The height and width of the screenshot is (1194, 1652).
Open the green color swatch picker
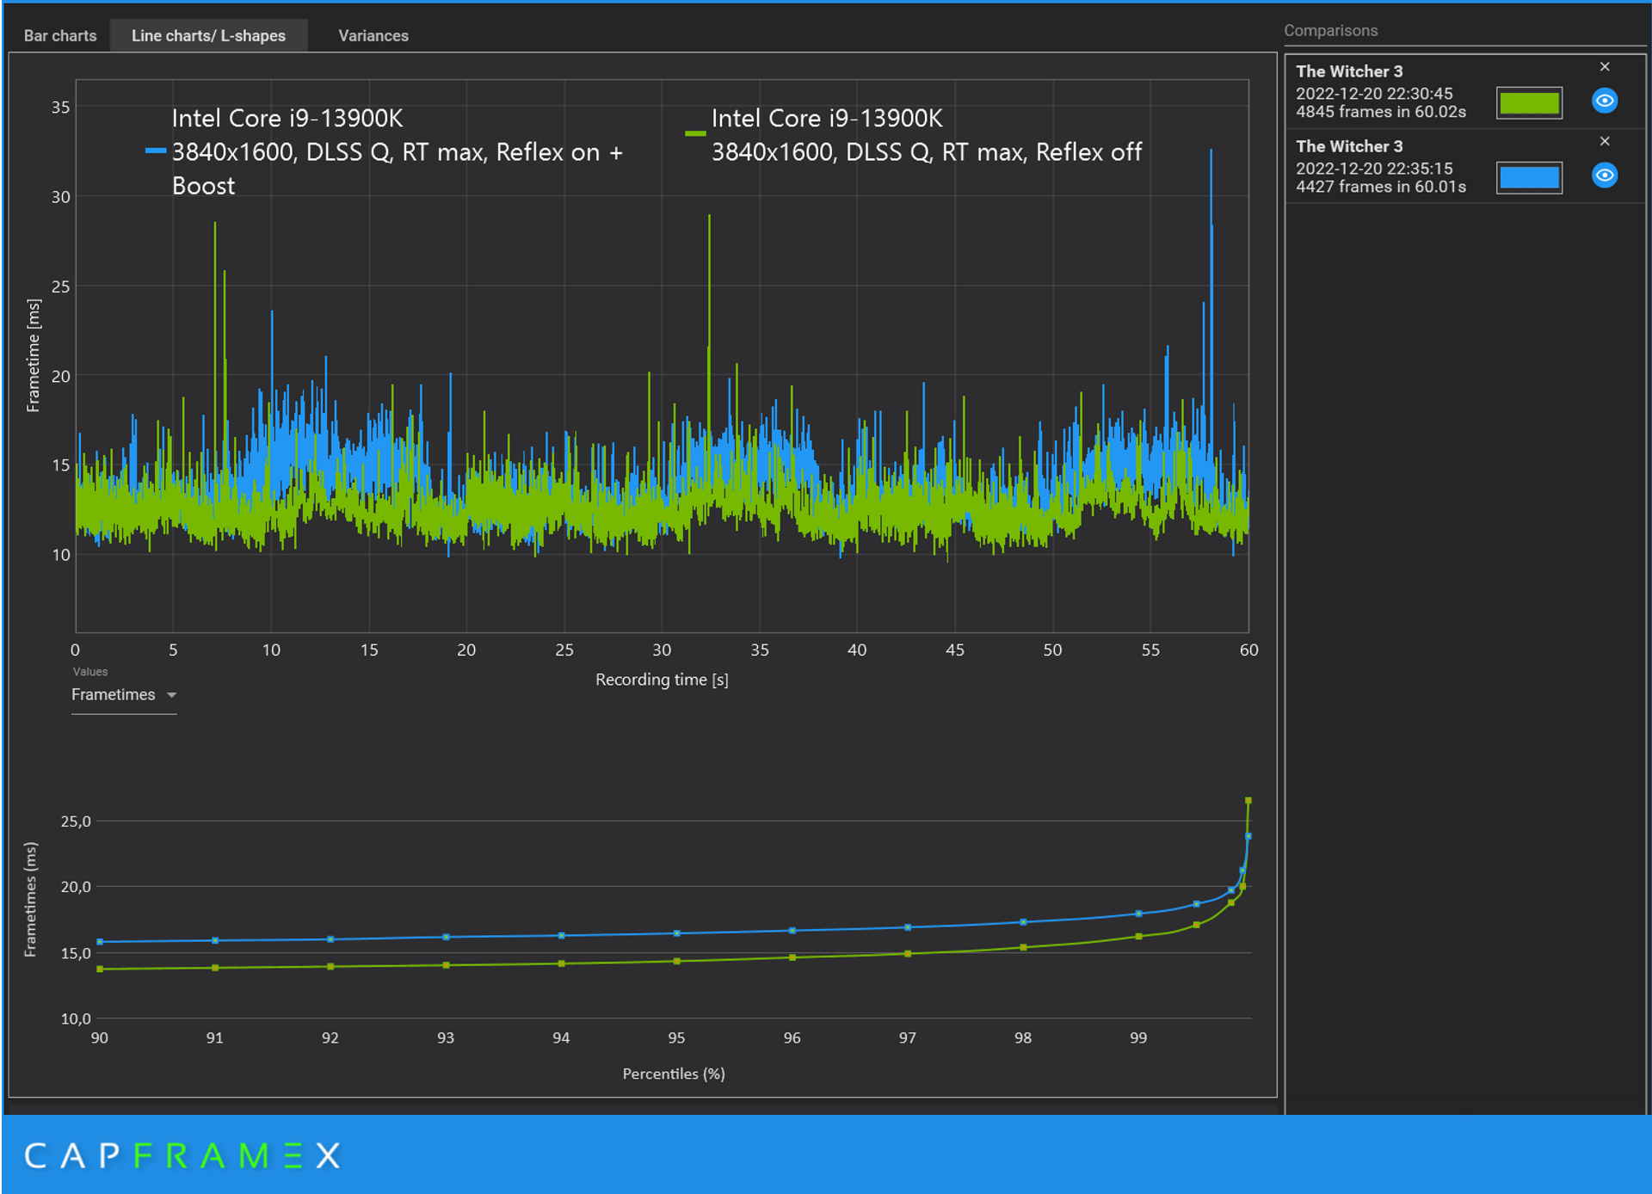[x=1529, y=102]
